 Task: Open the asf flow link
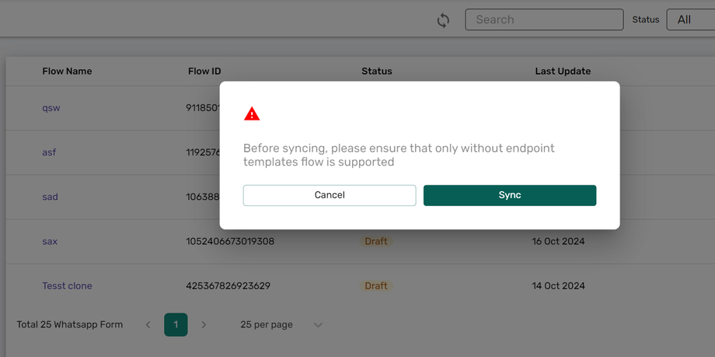click(49, 152)
